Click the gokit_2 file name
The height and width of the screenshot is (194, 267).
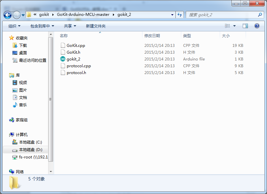[x=73, y=59]
